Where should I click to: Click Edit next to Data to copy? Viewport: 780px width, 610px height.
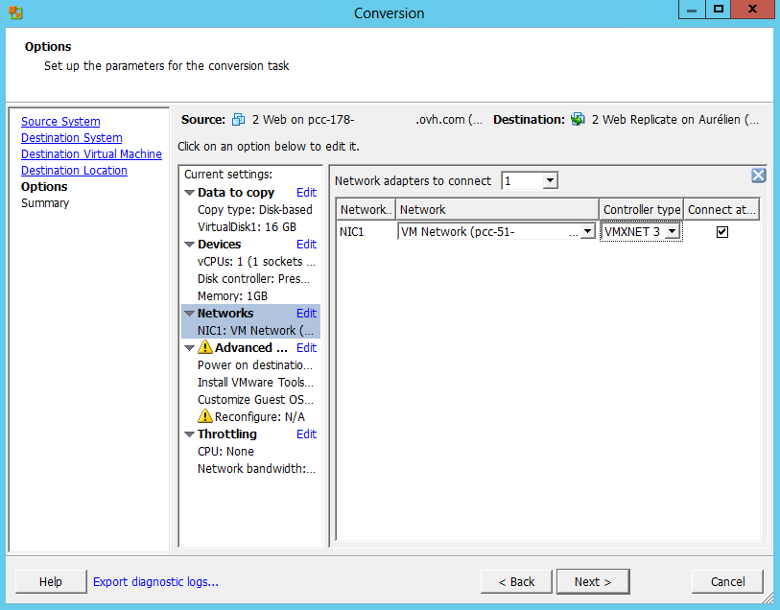306,193
